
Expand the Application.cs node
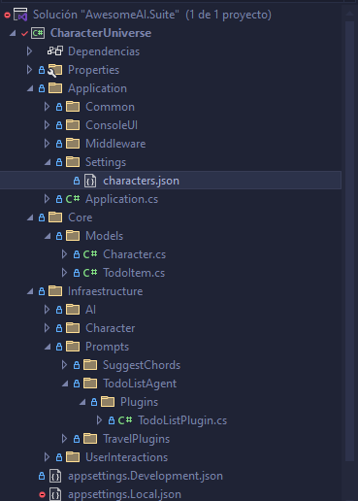tap(47, 199)
